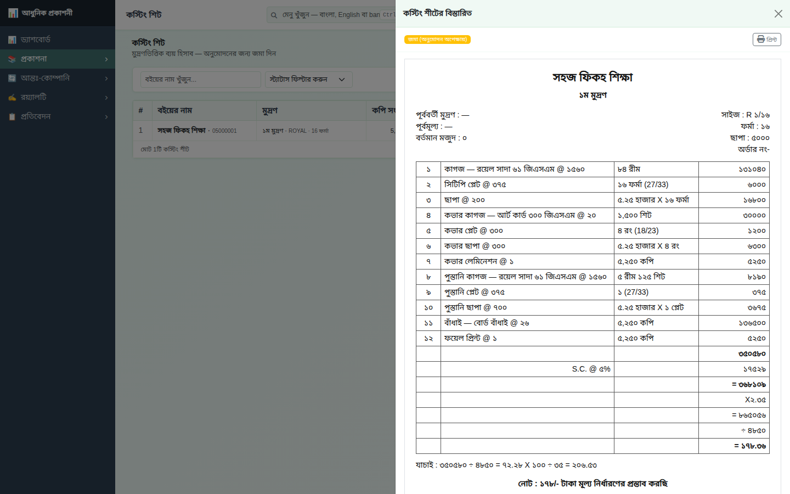Select the সহজ ফিকহ শিক্ষা table row

[264, 131]
